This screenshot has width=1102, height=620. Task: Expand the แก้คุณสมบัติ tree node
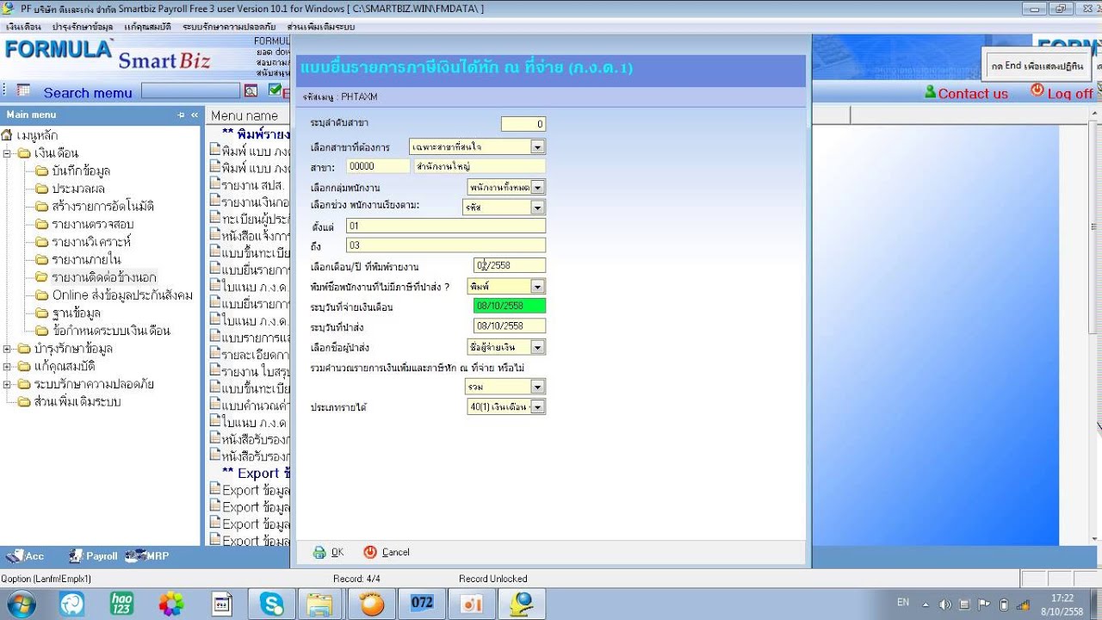point(8,366)
